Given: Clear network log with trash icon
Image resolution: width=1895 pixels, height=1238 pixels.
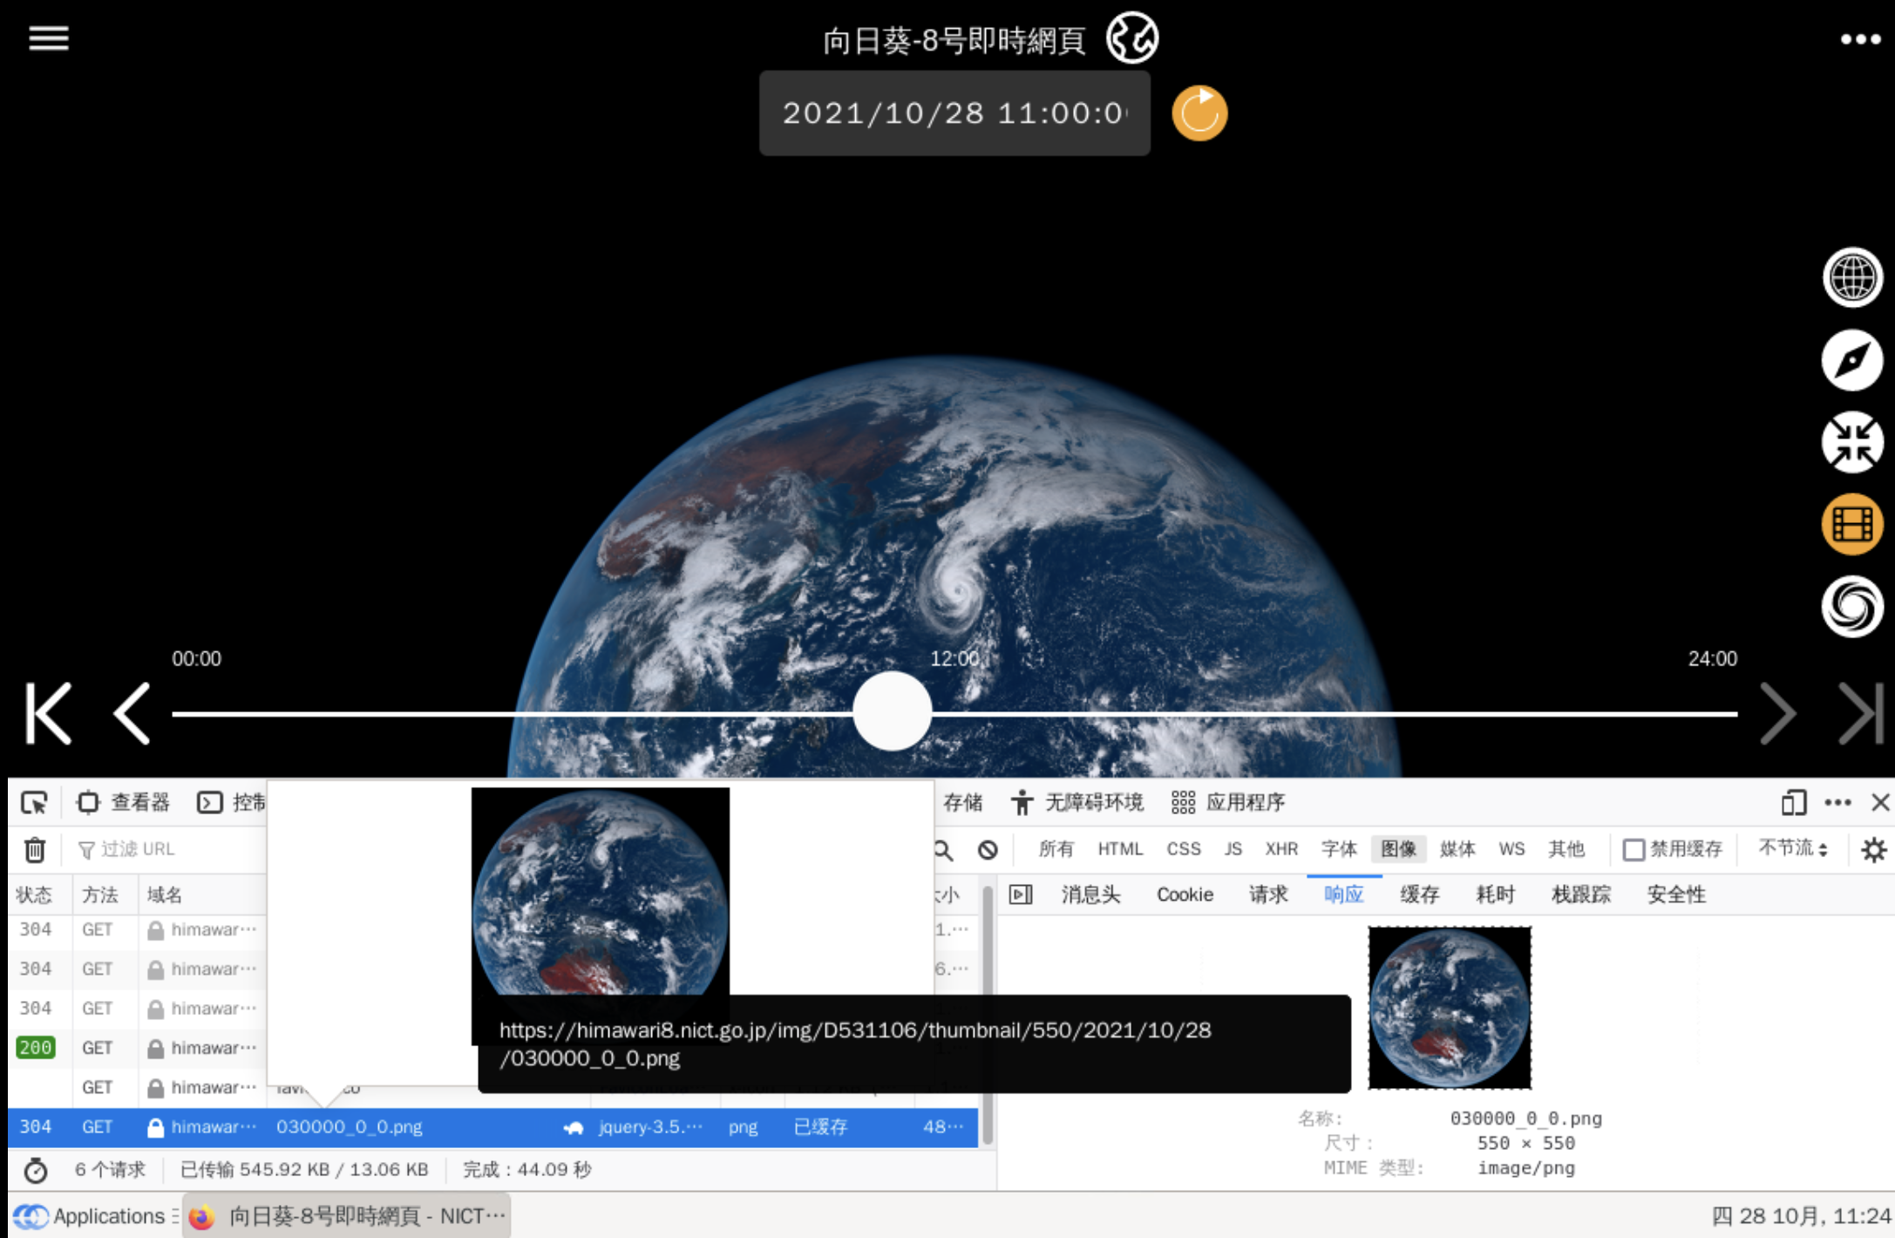Looking at the screenshot, I should click(35, 849).
